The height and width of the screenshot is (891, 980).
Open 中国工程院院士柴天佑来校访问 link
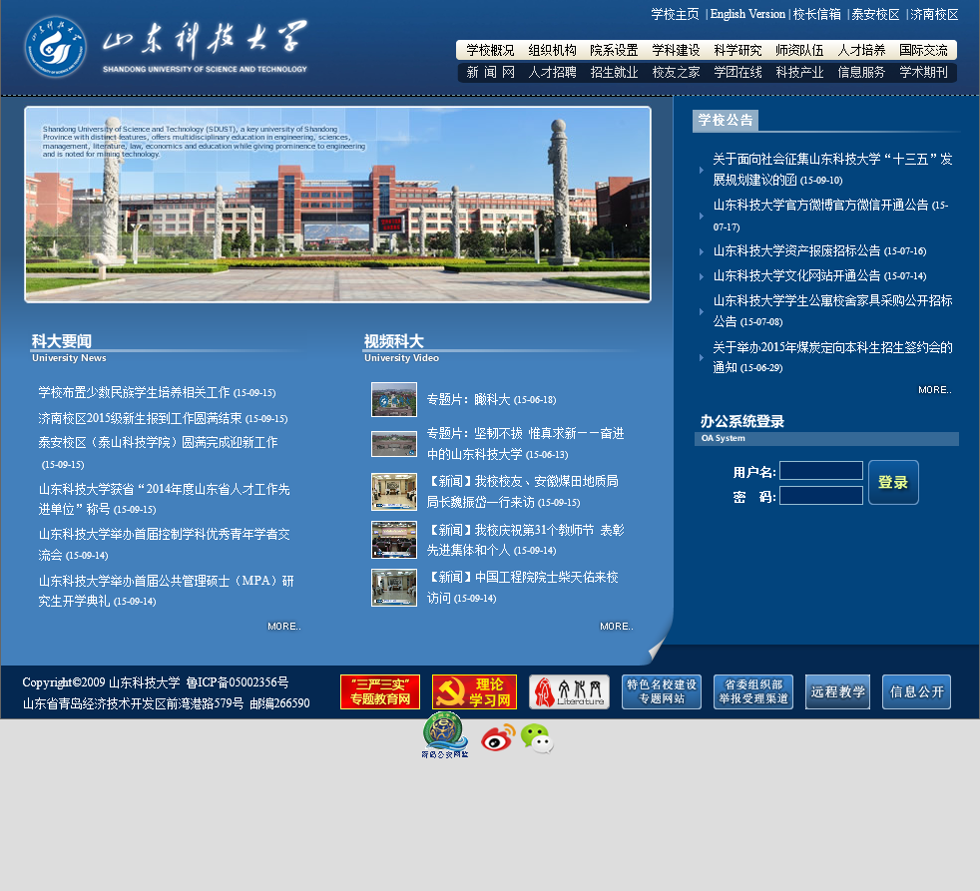523,588
